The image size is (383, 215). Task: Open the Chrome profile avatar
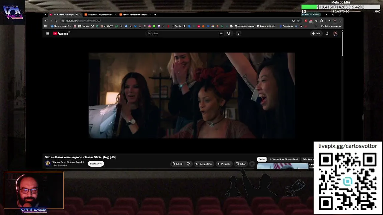point(335,21)
